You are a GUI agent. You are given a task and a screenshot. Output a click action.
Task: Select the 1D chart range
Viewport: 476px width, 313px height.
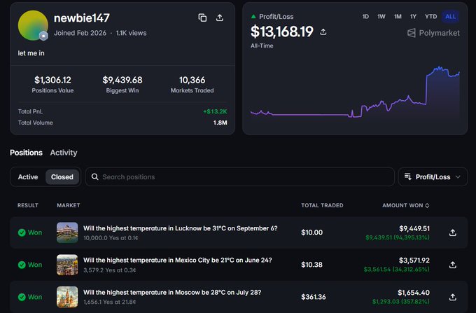click(365, 16)
